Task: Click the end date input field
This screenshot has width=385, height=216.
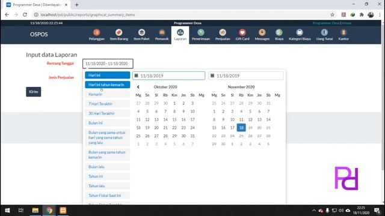Action: pos(246,76)
